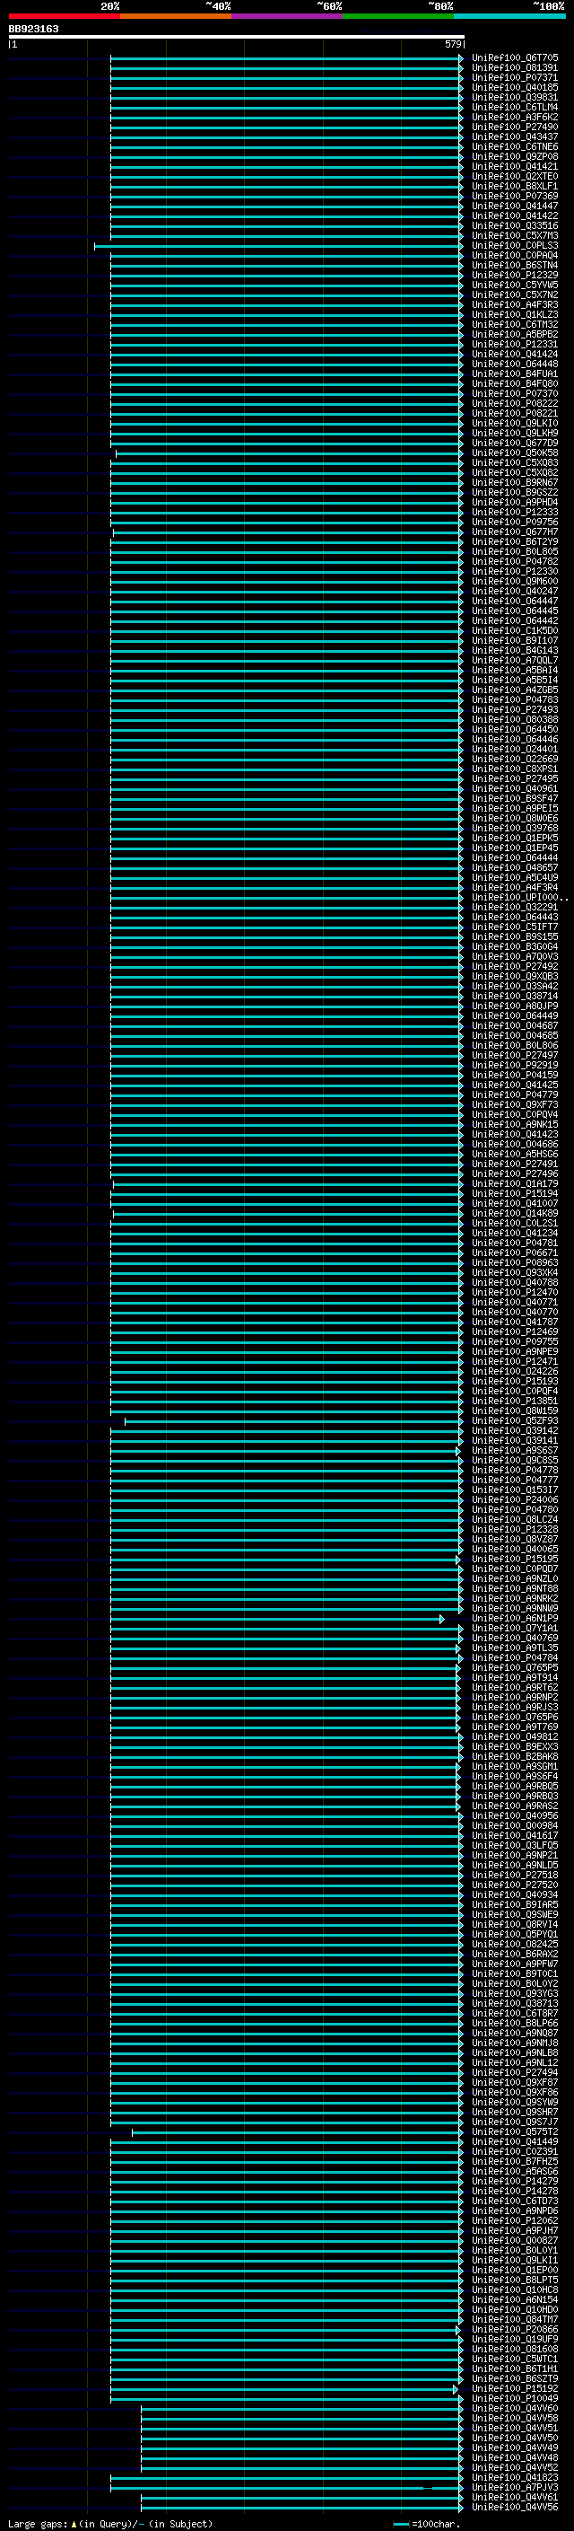This screenshot has width=574, height=2531.
Task: Select the UniRef100_P12333 label
Action: click(515, 512)
